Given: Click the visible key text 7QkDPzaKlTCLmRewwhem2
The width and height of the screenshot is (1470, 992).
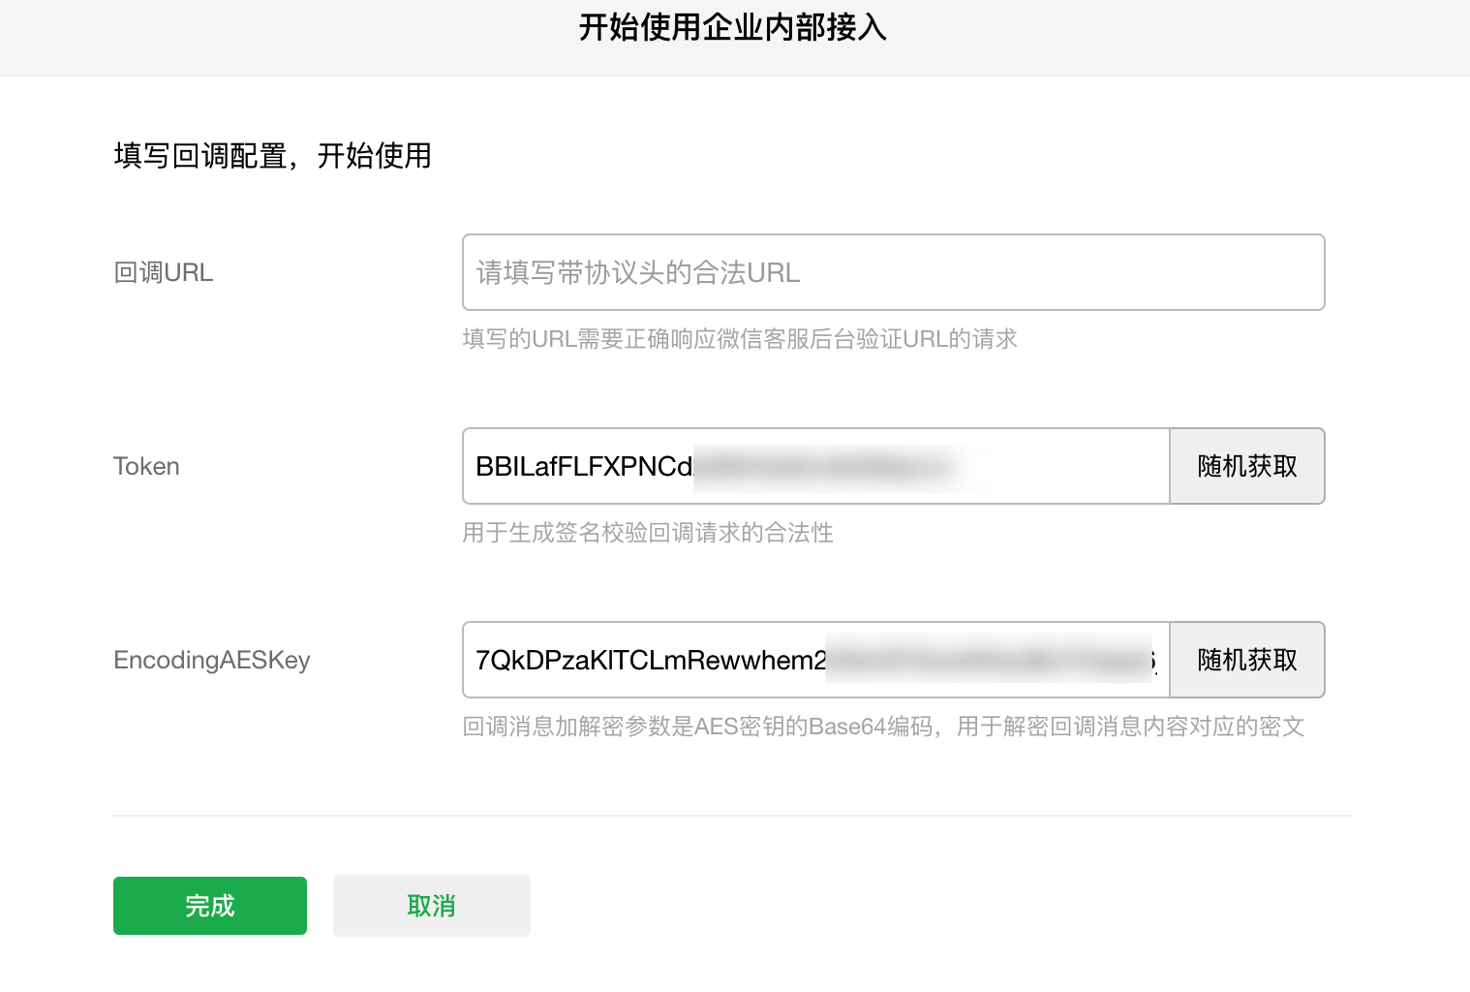Looking at the screenshot, I should (x=651, y=660).
